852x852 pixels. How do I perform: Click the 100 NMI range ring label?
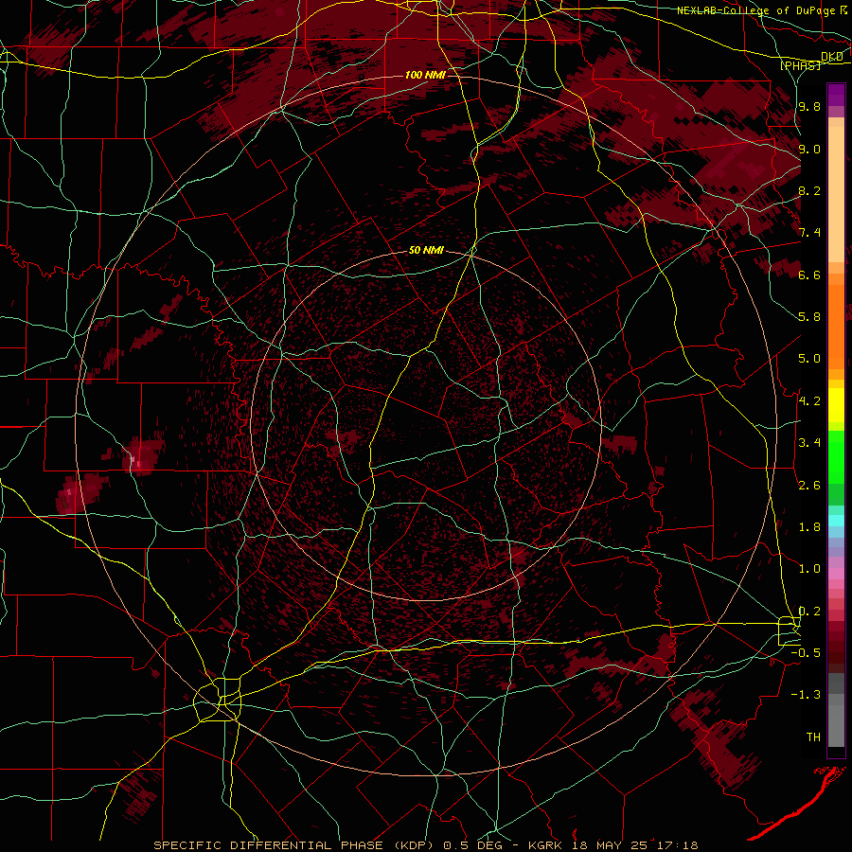[x=425, y=75]
